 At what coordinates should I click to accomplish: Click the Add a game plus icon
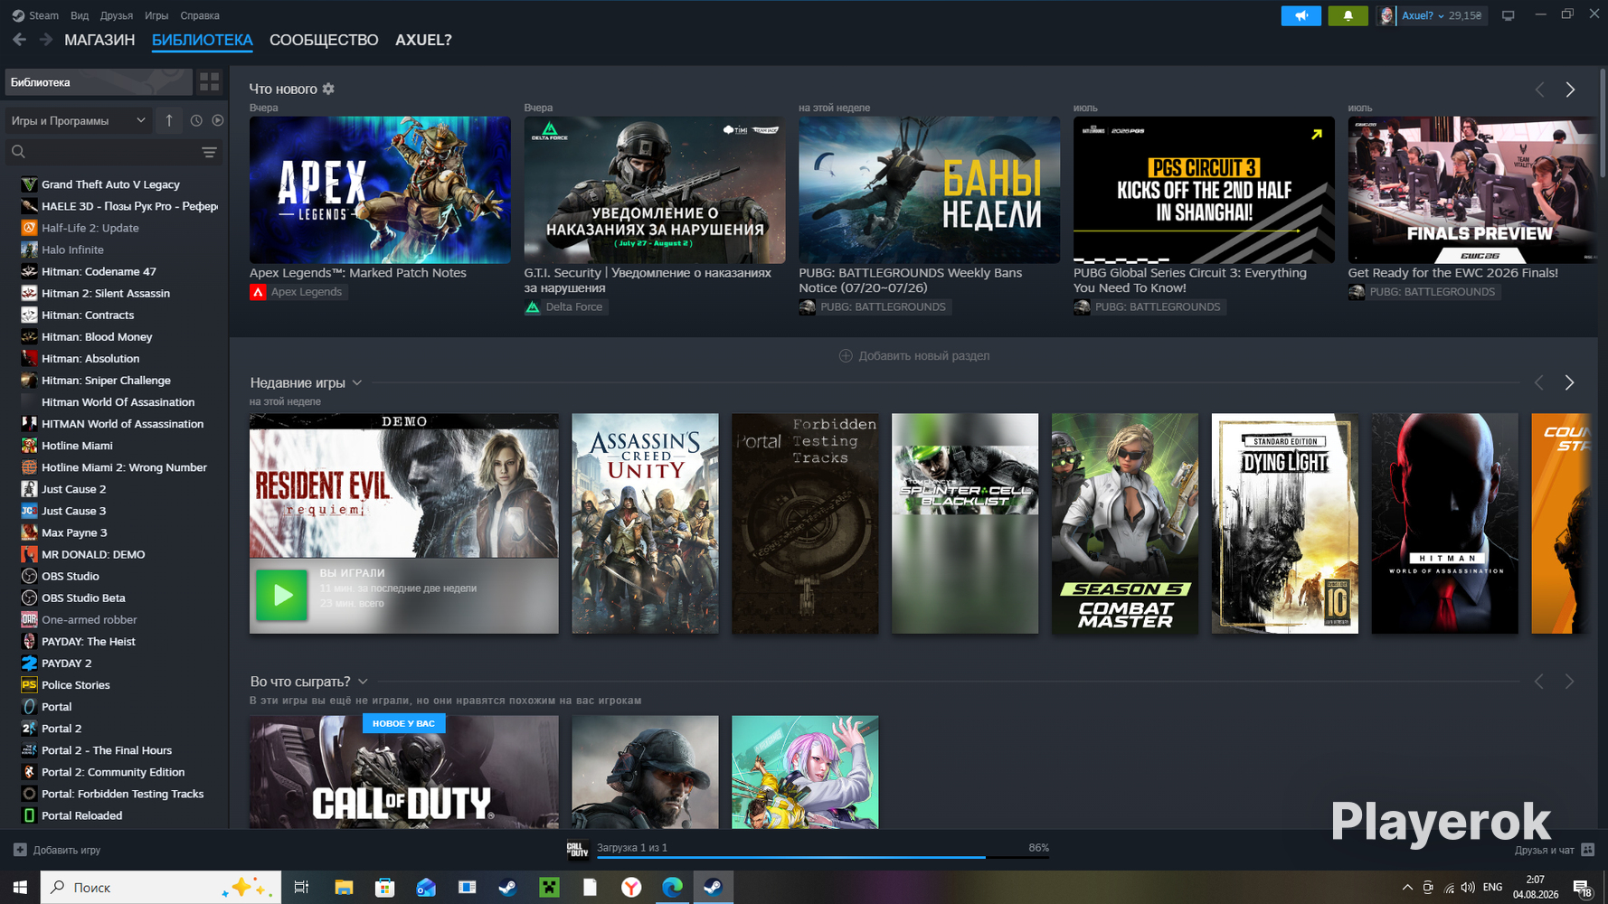point(20,850)
